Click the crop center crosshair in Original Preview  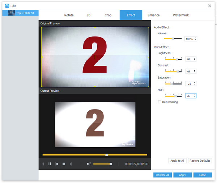[95, 57]
